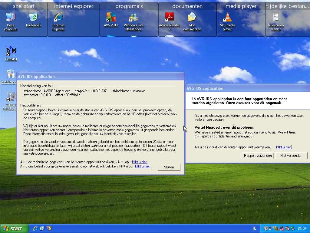Select the FindyKill desktop icon
The image size is (310, 233).
click(11, 53)
